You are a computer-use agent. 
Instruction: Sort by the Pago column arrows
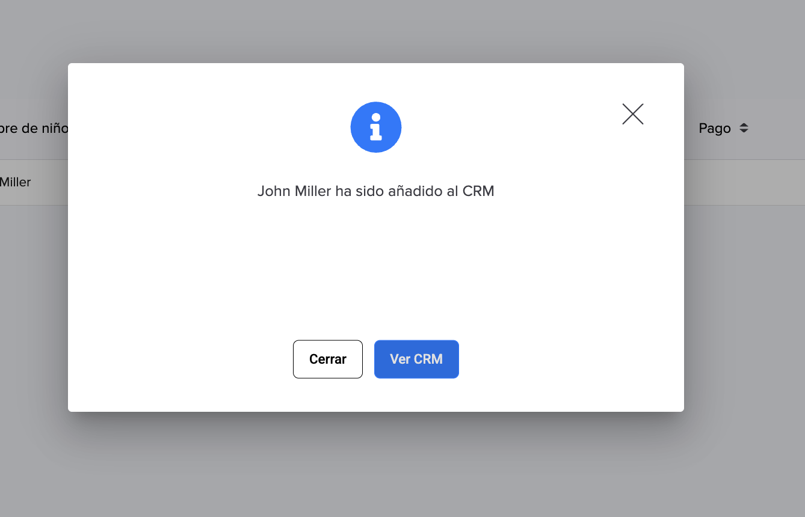(x=744, y=128)
